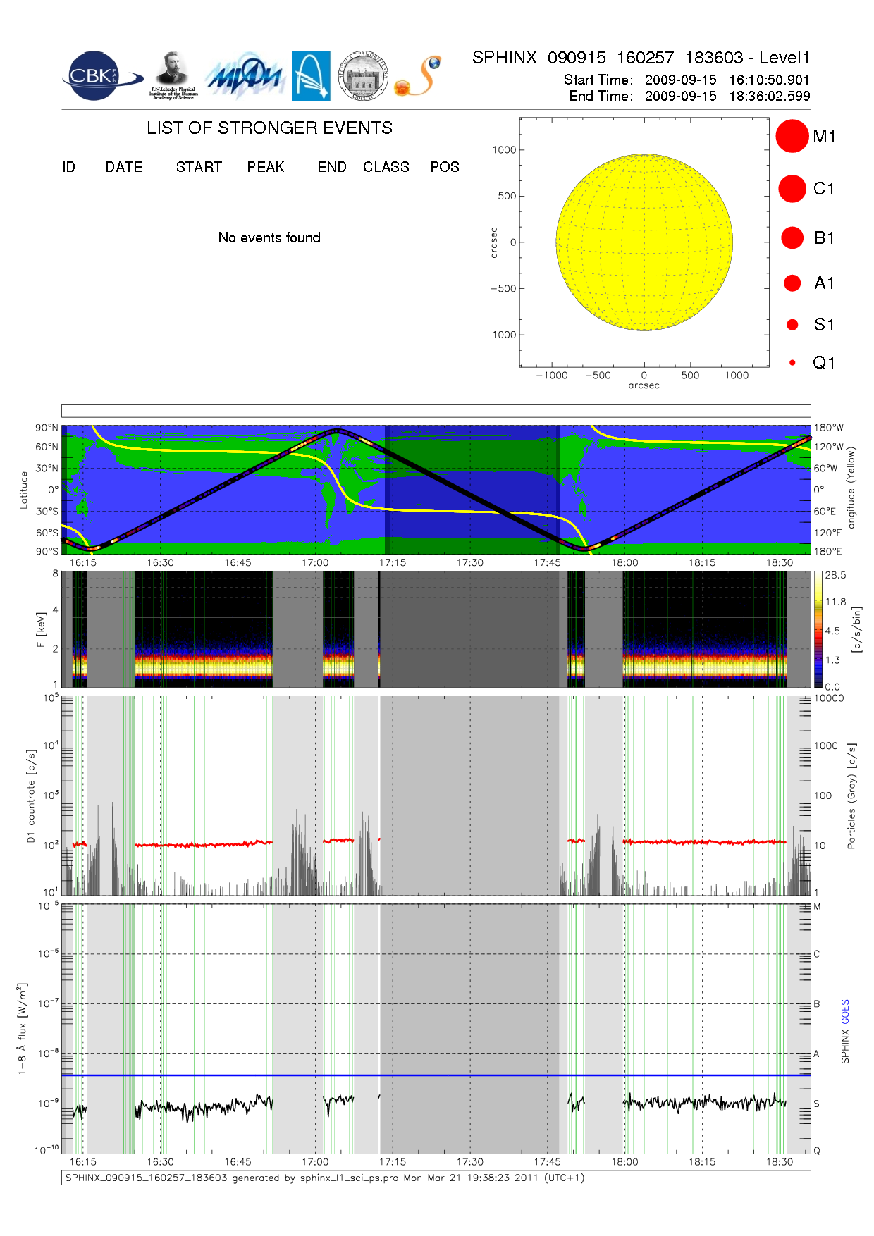
Task: Click the "No events found" text
Action: [269, 238]
